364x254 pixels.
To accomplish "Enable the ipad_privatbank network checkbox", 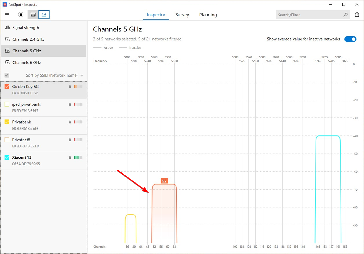I will click(7, 104).
